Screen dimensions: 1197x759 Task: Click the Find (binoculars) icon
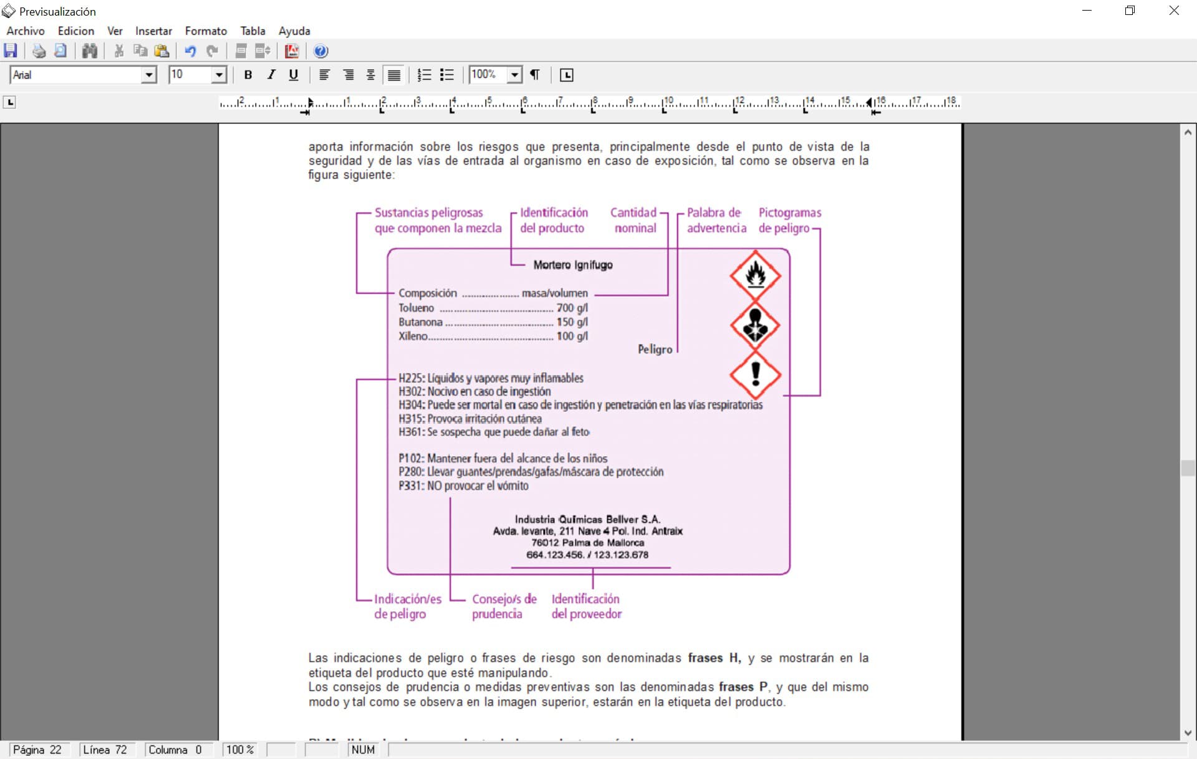pos(90,51)
